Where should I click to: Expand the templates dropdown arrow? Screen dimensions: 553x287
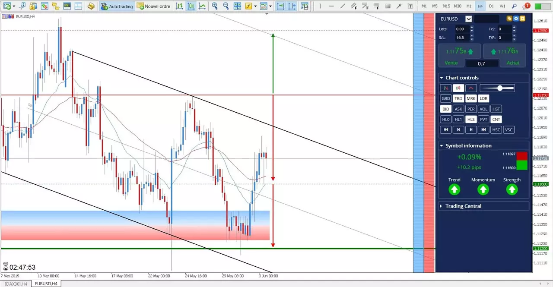click(x=270, y=6)
